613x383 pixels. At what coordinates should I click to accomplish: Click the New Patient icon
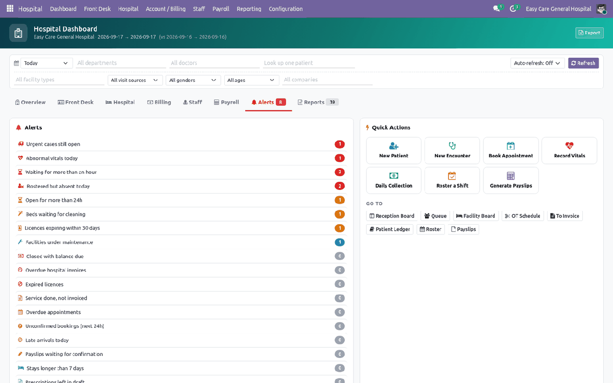(x=394, y=146)
